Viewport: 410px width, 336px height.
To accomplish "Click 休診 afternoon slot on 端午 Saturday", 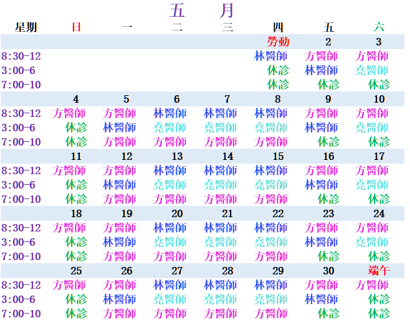I will 379,299.
